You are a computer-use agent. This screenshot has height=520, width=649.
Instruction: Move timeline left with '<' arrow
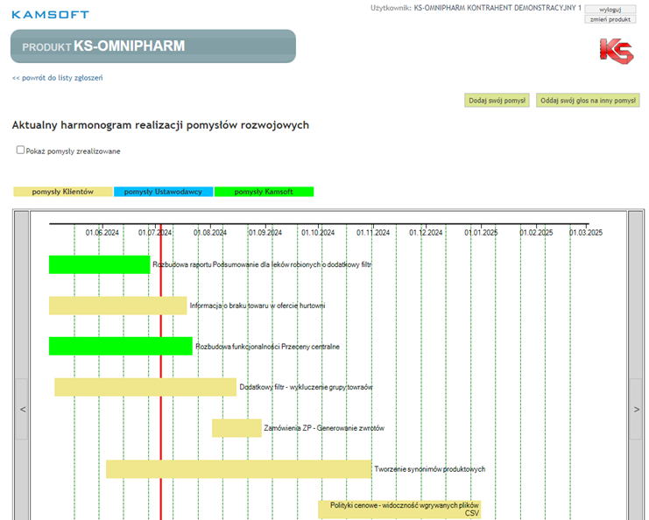[x=23, y=409]
